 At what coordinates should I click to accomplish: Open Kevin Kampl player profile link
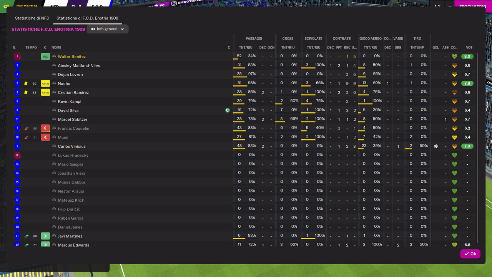70,102
